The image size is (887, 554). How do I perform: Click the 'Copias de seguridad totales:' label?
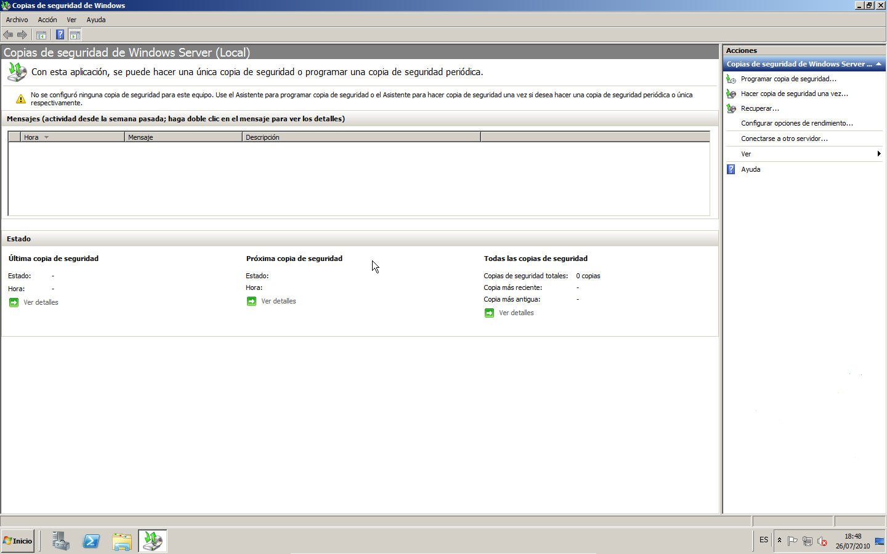(526, 276)
